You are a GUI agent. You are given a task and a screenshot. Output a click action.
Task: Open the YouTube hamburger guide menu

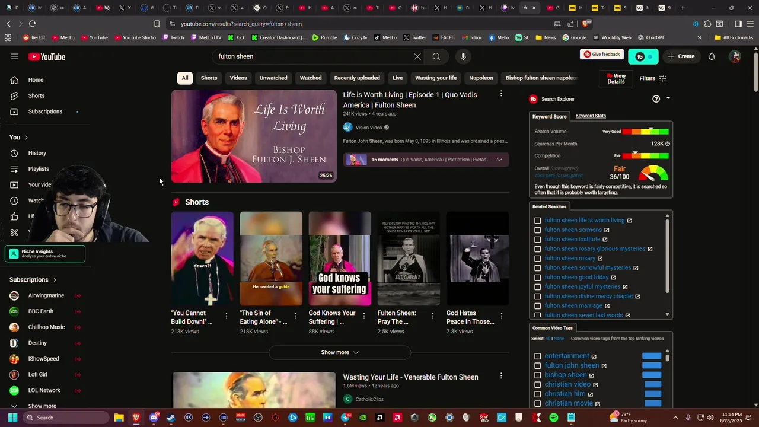(x=14, y=56)
